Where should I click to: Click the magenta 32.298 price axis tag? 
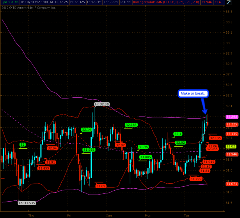(231, 117)
